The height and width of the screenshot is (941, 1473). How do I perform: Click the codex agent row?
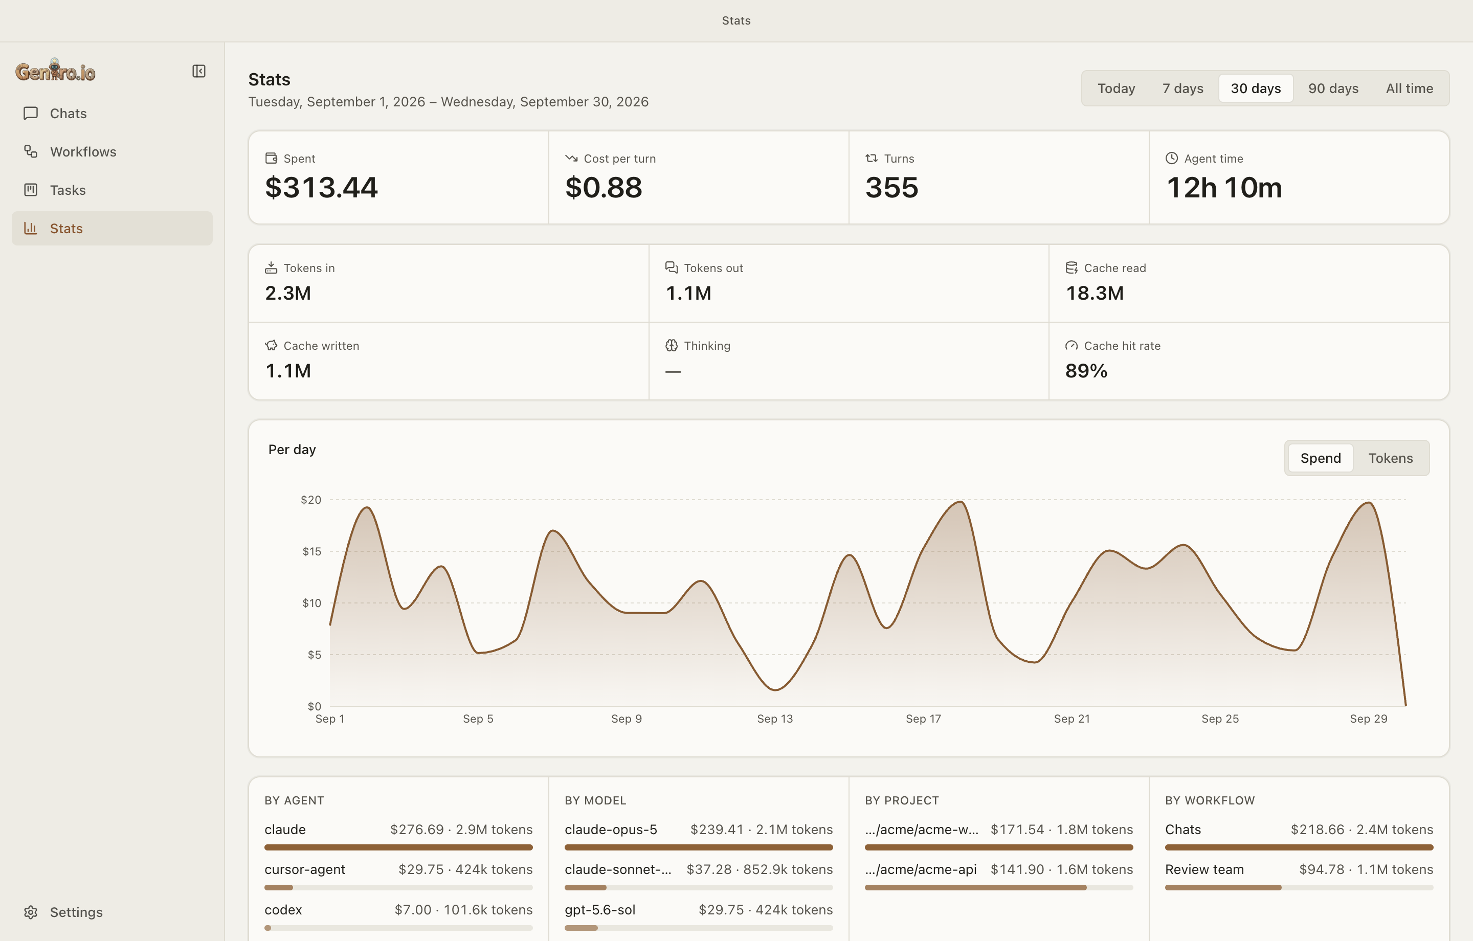398,916
